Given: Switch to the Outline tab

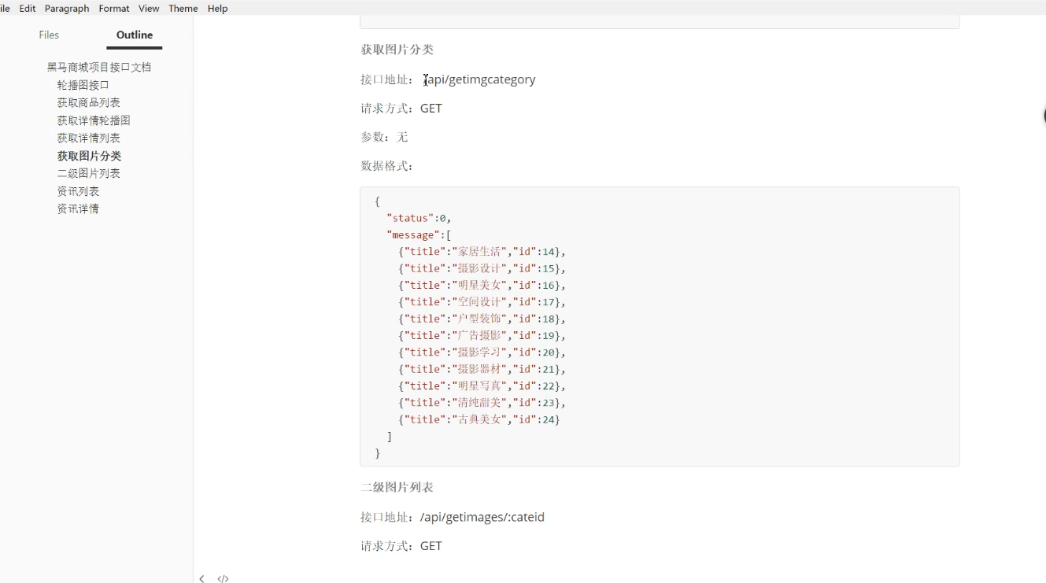Looking at the screenshot, I should pyautogui.click(x=135, y=35).
